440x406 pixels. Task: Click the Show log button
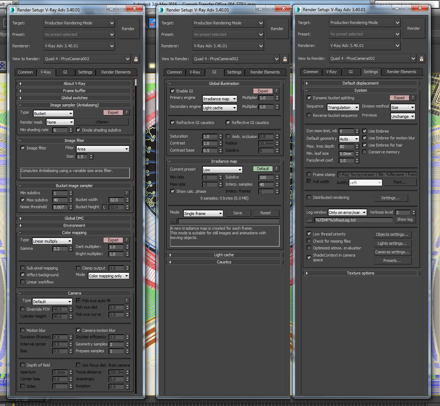(405, 220)
